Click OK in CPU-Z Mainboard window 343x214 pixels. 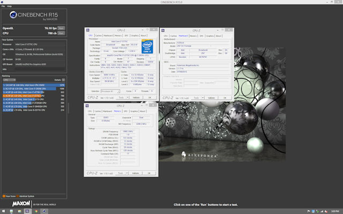pos(225,98)
